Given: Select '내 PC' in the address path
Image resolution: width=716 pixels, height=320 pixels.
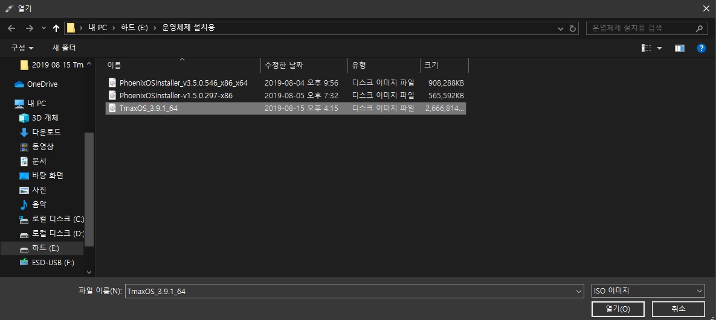Looking at the screenshot, I should [x=97, y=28].
